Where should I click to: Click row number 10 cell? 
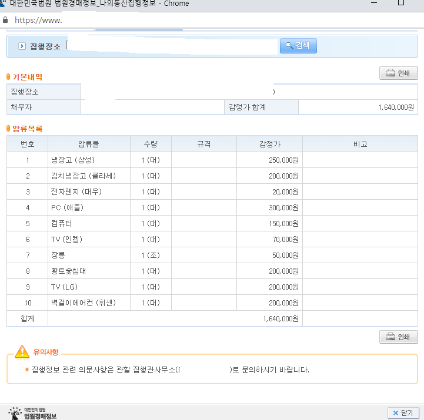tap(27, 303)
